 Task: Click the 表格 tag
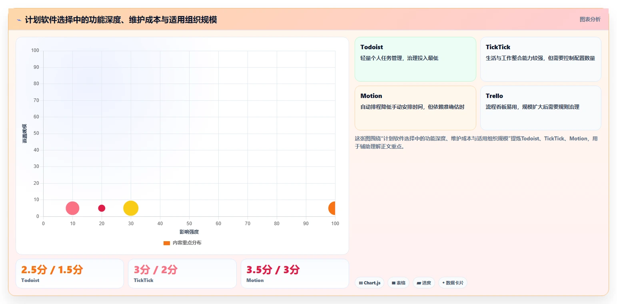398,283
